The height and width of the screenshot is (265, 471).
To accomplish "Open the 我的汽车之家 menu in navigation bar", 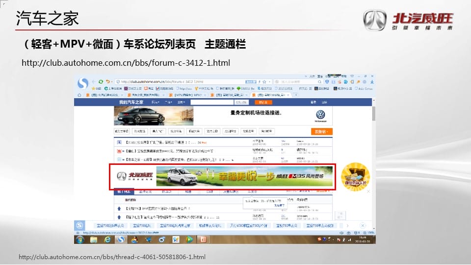I will [131, 102].
